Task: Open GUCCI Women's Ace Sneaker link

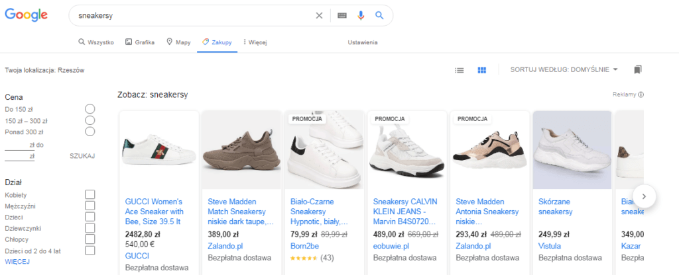Action: coord(154,211)
